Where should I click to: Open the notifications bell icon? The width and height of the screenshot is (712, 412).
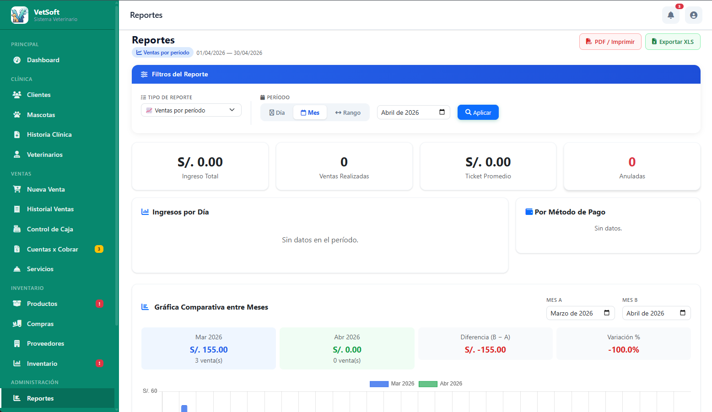point(670,15)
